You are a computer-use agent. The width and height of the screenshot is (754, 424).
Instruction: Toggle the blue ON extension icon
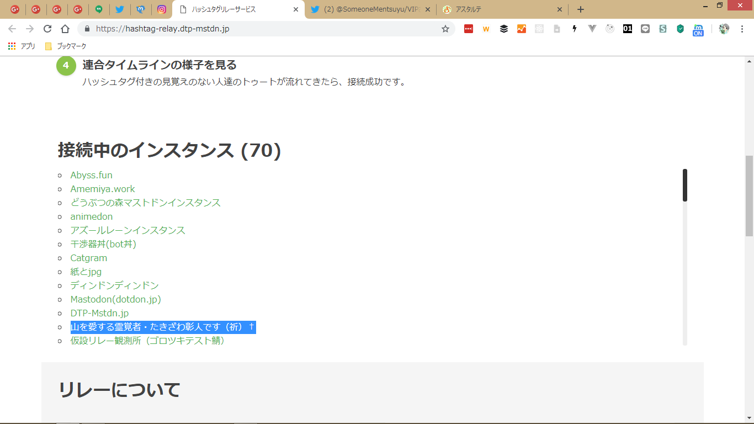tap(698, 29)
